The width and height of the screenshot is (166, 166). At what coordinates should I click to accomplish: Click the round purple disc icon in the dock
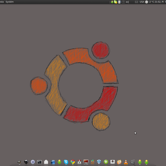(x=33, y=162)
